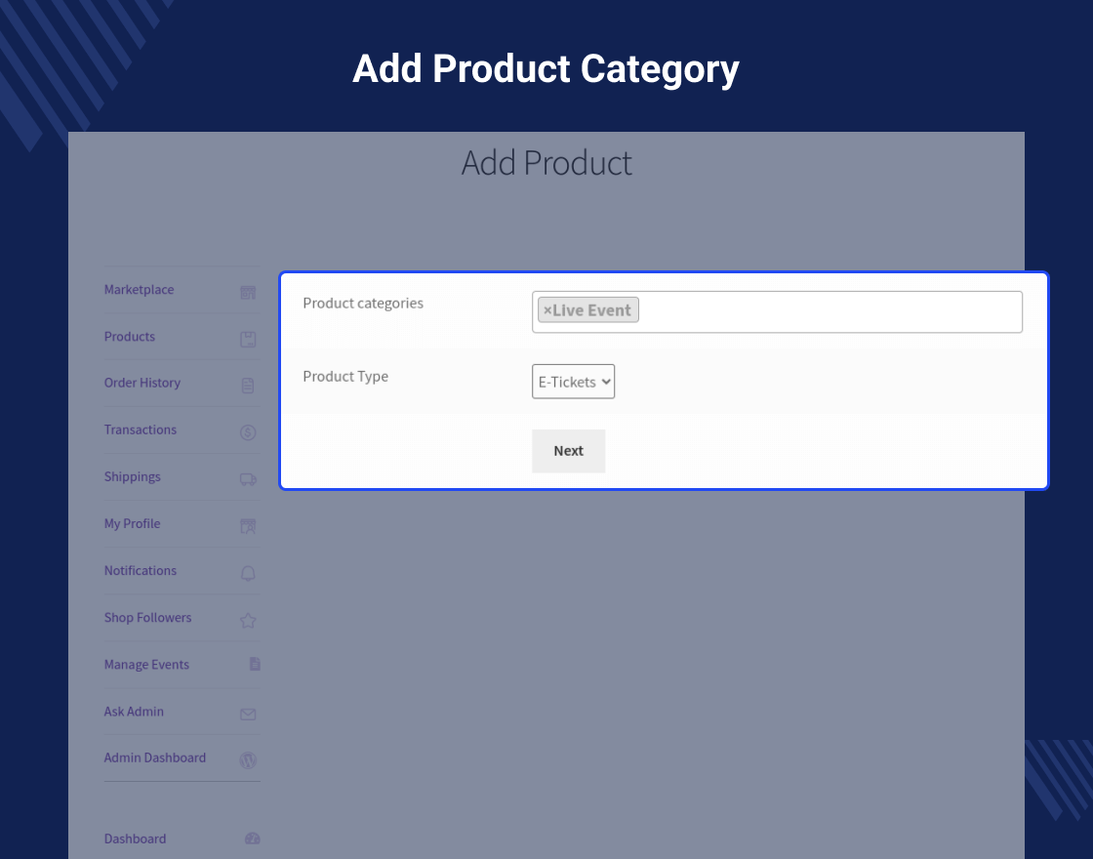
Task: Open the Dashboard link
Action: tap(135, 839)
